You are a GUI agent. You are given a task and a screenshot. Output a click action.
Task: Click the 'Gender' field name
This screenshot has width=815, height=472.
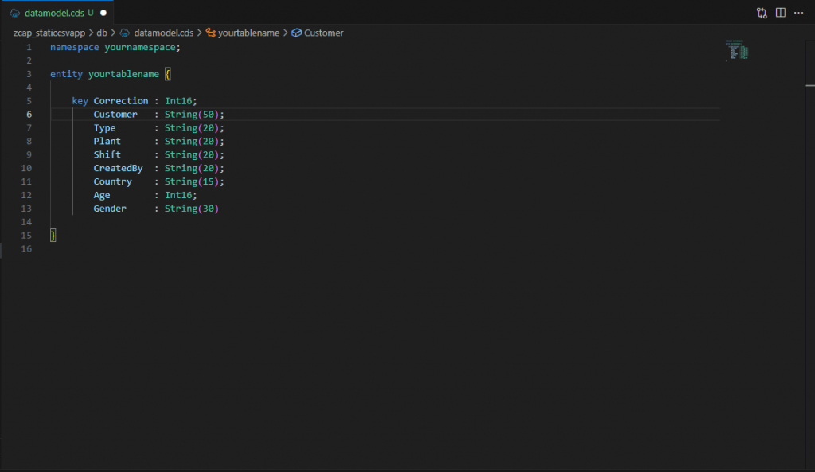coord(110,209)
